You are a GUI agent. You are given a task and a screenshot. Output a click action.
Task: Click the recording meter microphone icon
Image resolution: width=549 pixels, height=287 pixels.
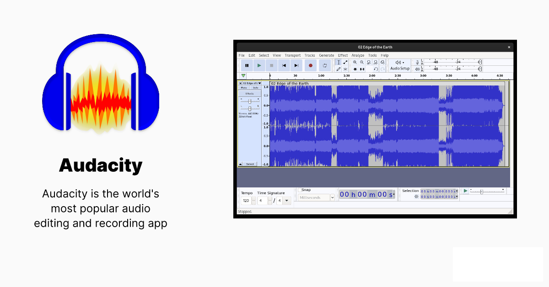click(x=417, y=62)
